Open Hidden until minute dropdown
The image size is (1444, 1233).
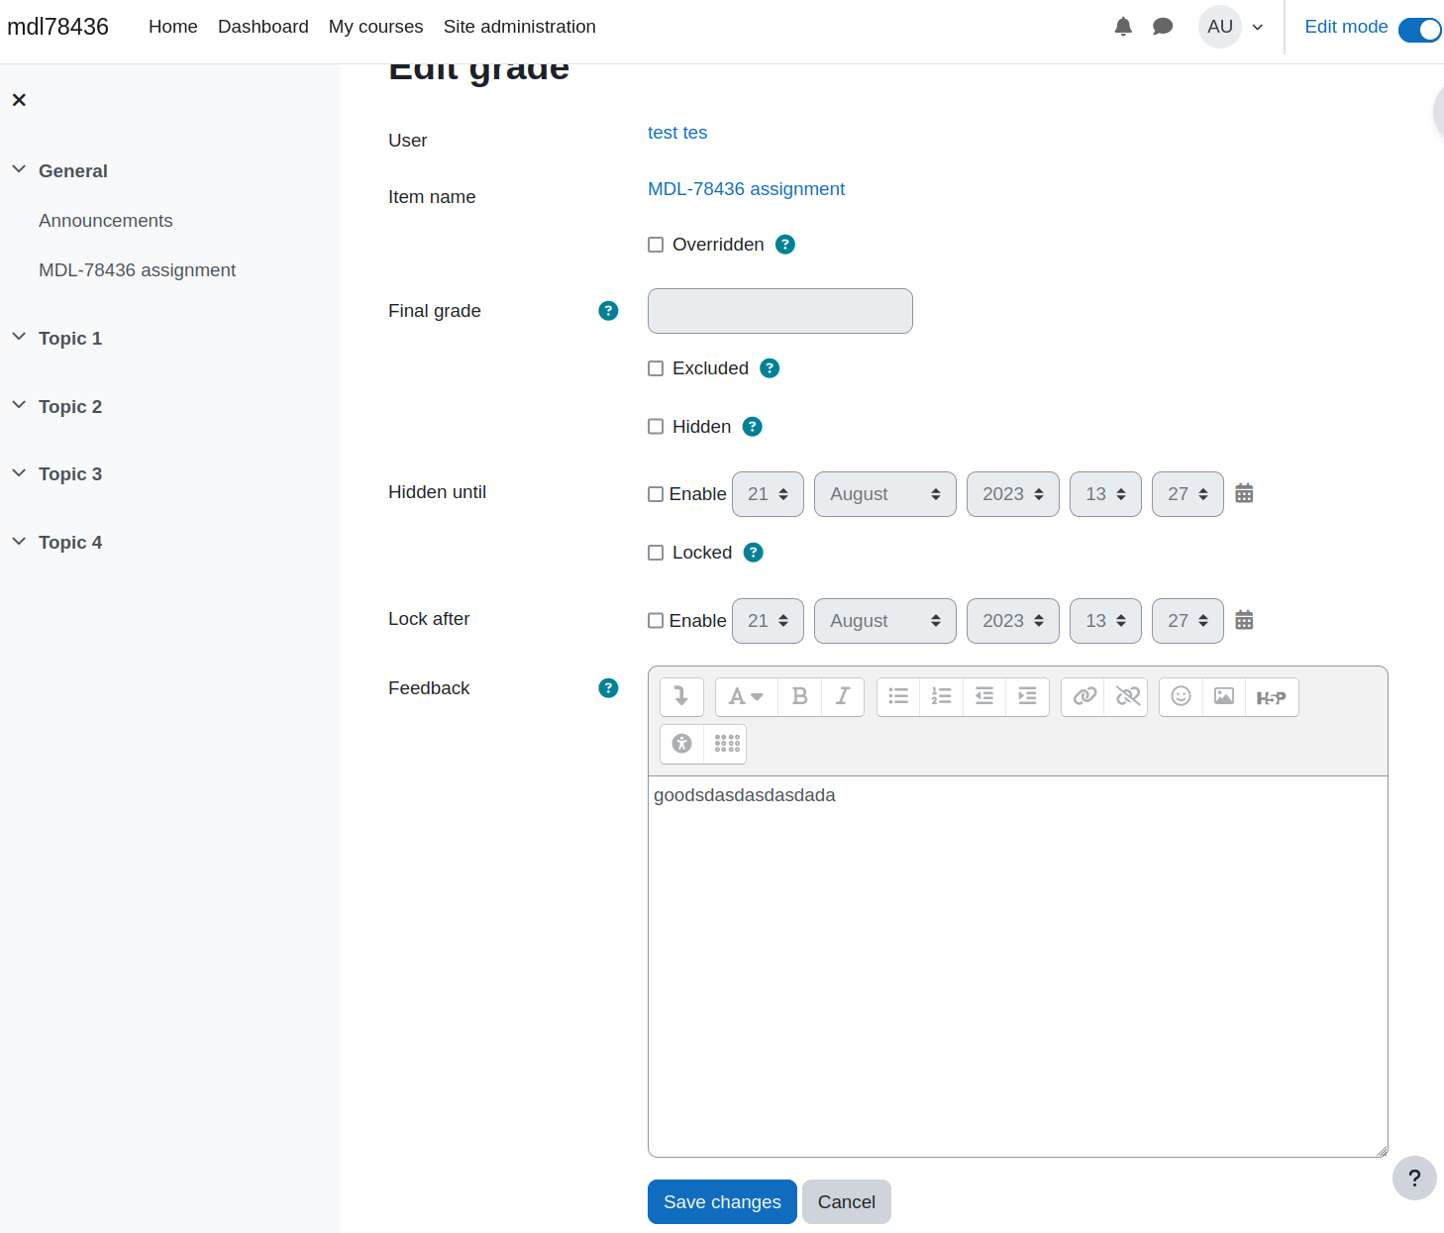coord(1187,494)
